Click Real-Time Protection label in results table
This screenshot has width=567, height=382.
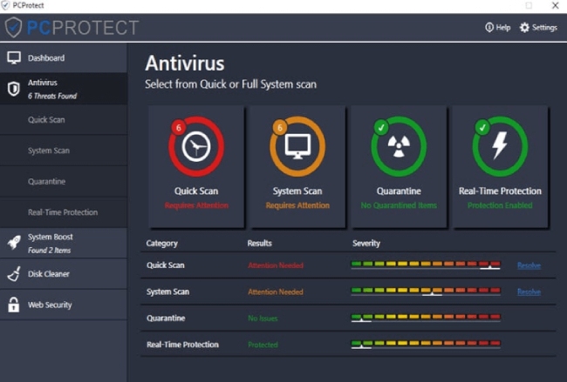coord(182,345)
